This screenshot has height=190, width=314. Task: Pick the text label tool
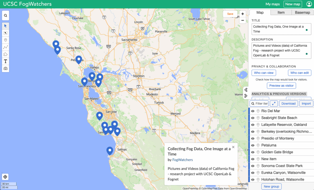point(6,61)
